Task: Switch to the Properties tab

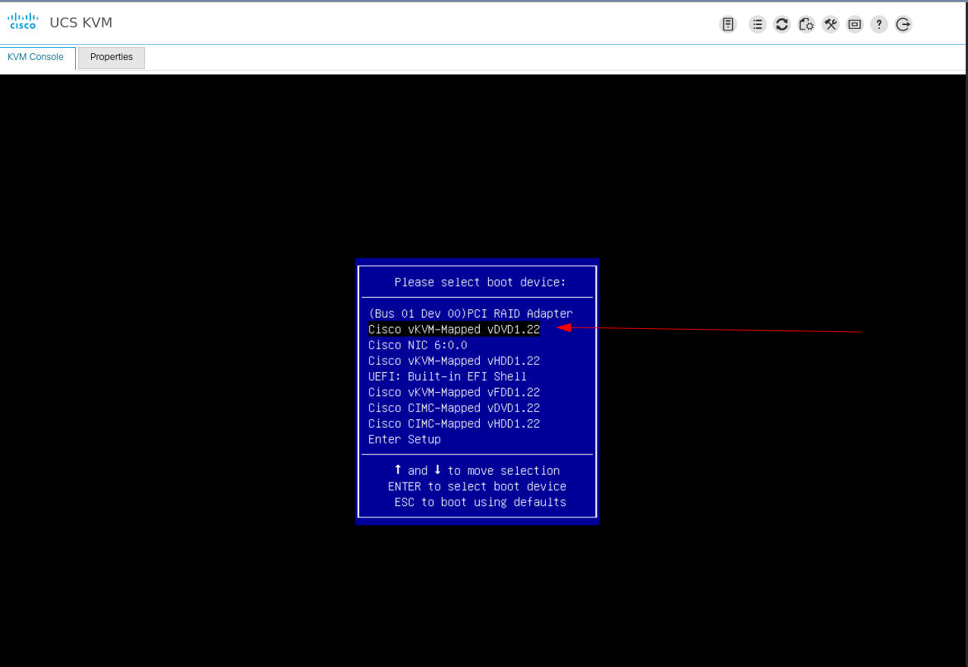Action: 112,57
